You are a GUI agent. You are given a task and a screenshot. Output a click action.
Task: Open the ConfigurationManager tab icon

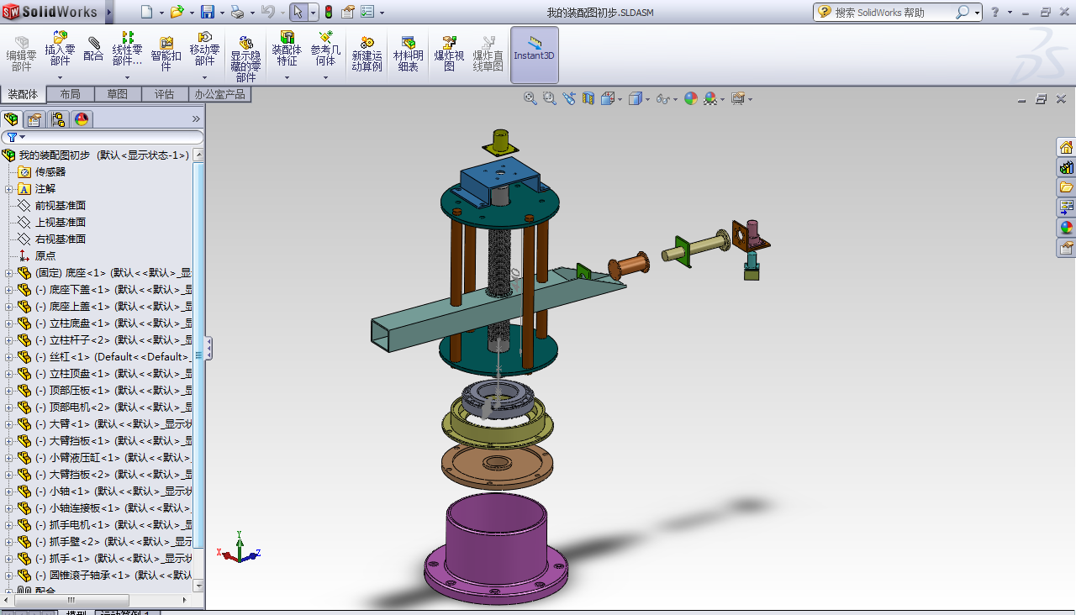coord(58,119)
